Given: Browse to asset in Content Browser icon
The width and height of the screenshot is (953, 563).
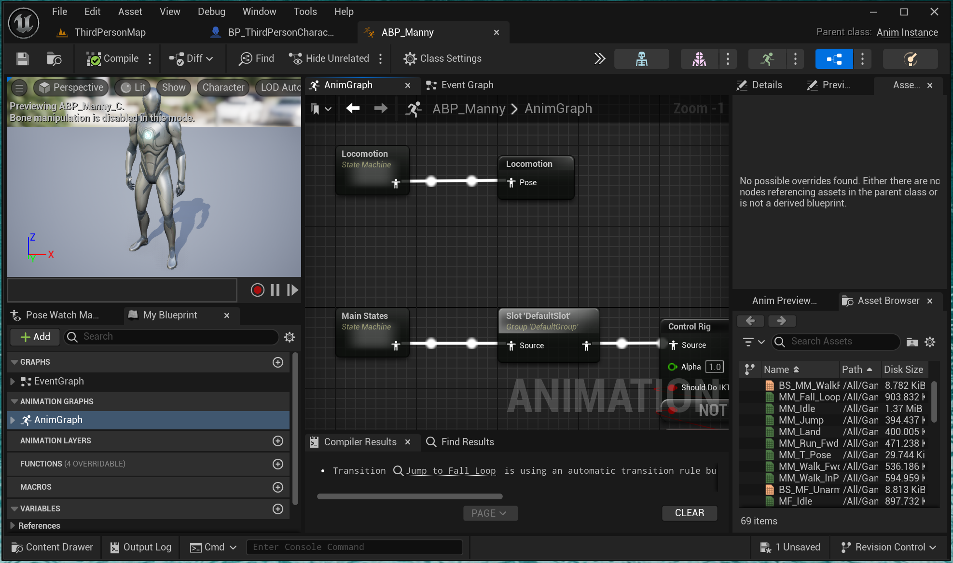Looking at the screenshot, I should (x=54, y=59).
